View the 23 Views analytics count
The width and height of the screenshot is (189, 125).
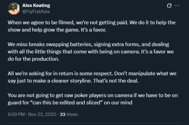62,114
